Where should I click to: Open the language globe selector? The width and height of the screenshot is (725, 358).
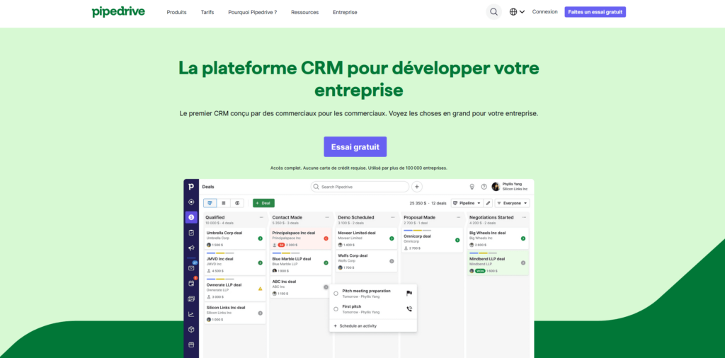coord(517,12)
